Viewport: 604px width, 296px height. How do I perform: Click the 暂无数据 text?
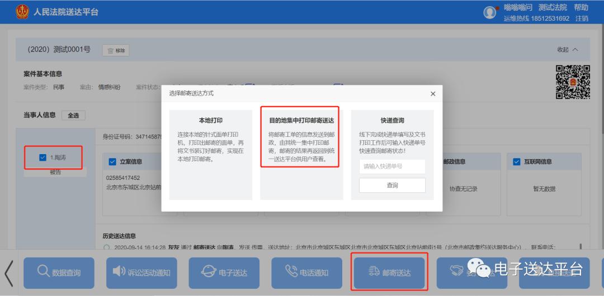click(x=544, y=189)
